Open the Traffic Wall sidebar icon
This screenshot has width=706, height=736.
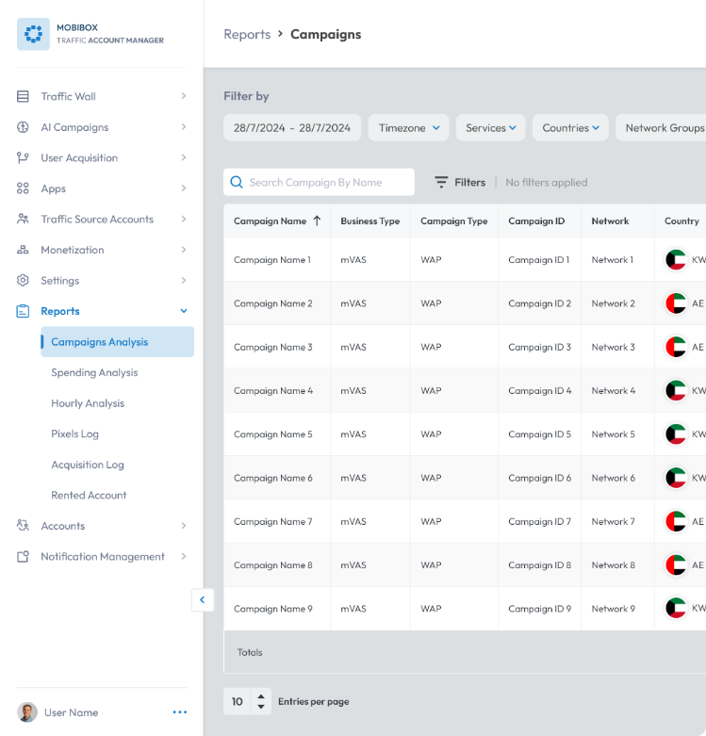(x=23, y=96)
